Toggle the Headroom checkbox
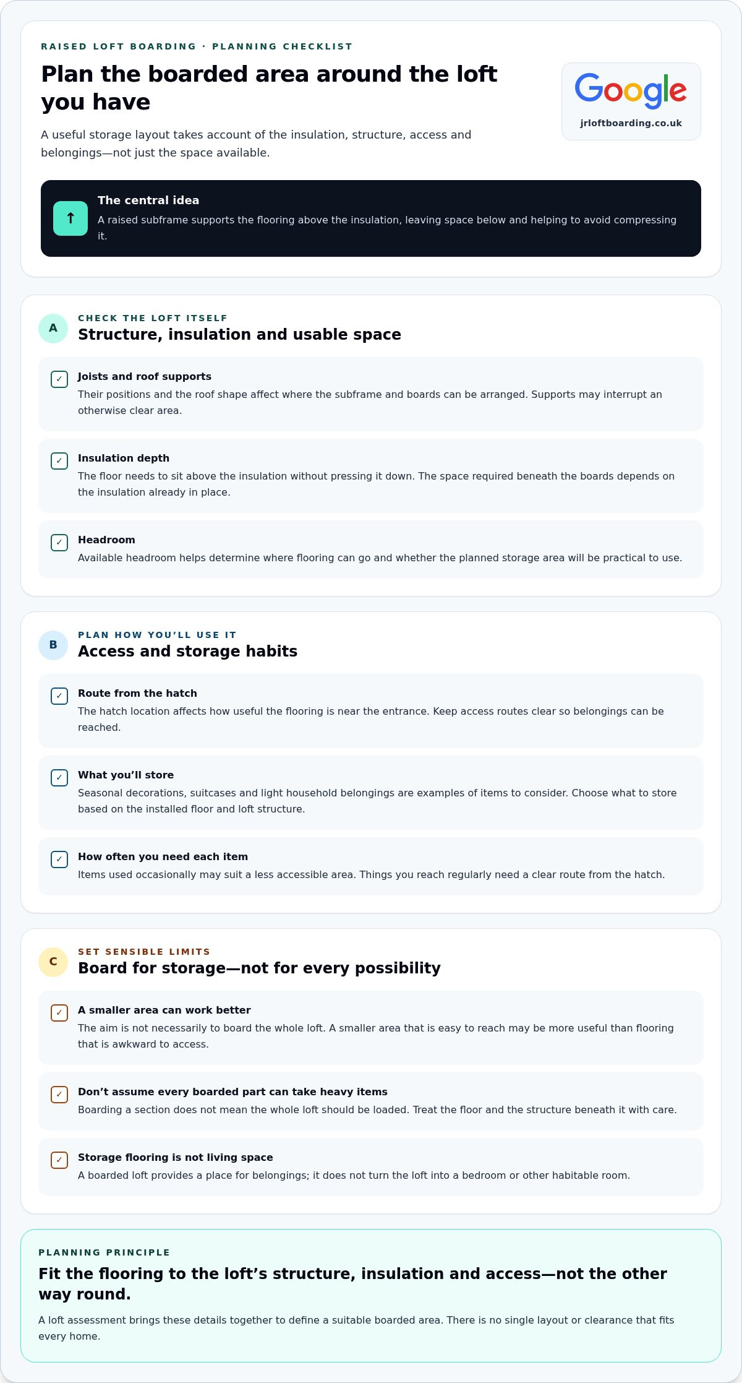 [x=59, y=543]
